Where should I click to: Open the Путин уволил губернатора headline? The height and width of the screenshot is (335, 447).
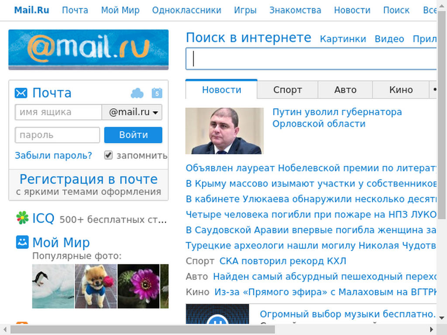(337, 118)
